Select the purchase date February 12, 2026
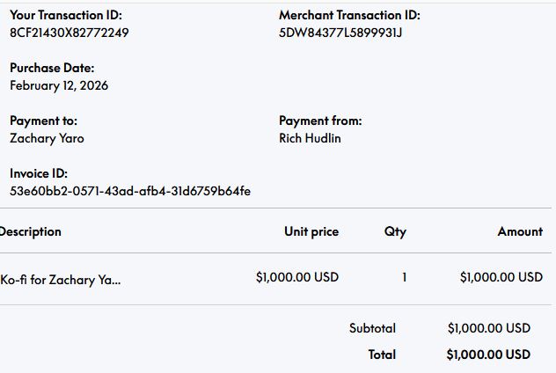The image size is (556, 373). (x=59, y=85)
